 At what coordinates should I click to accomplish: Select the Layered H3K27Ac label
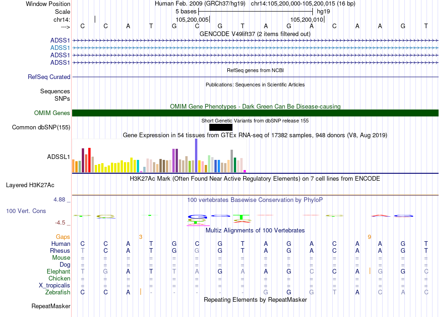(x=30, y=185)
